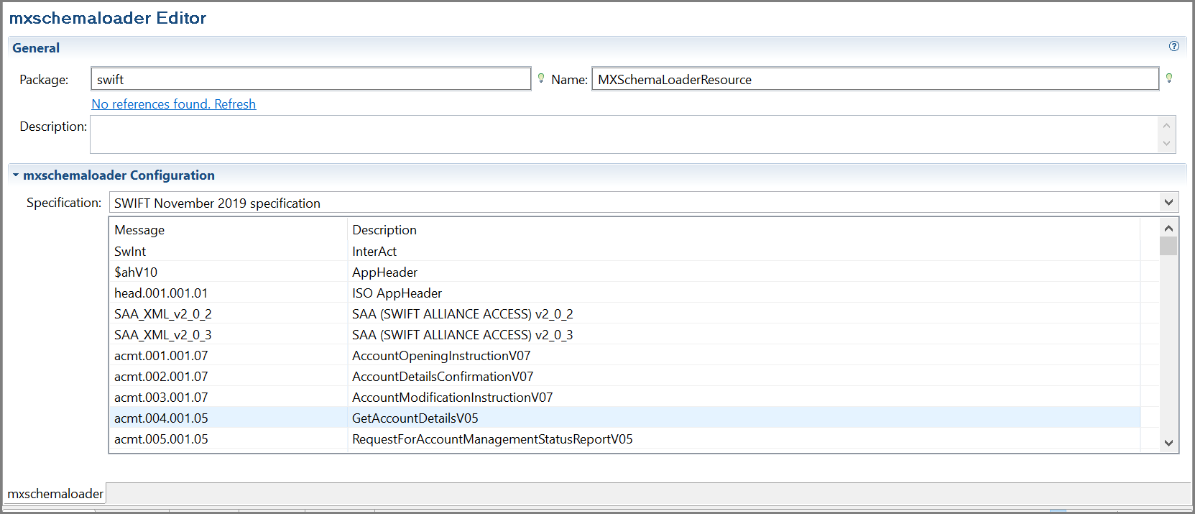Select the mxschemaloader bottom tab
Image resolution: width=1195 pixels, height=514 pixels.
[x=55, y=494]
